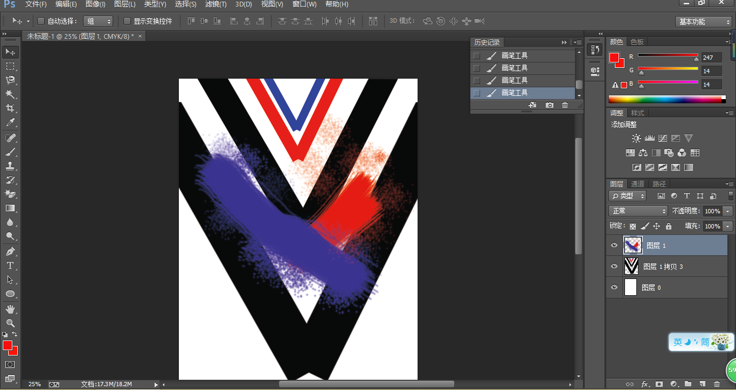Open the History panel flyout menu

tap(578, 42)
